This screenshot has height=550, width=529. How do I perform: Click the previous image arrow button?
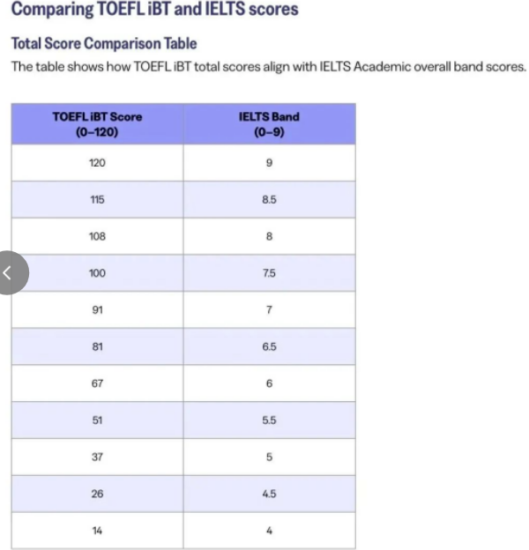pos(9,273)
